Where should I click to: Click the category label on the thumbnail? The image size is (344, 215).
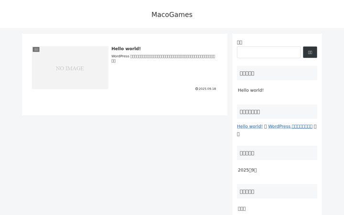click(x=36, y=49)
